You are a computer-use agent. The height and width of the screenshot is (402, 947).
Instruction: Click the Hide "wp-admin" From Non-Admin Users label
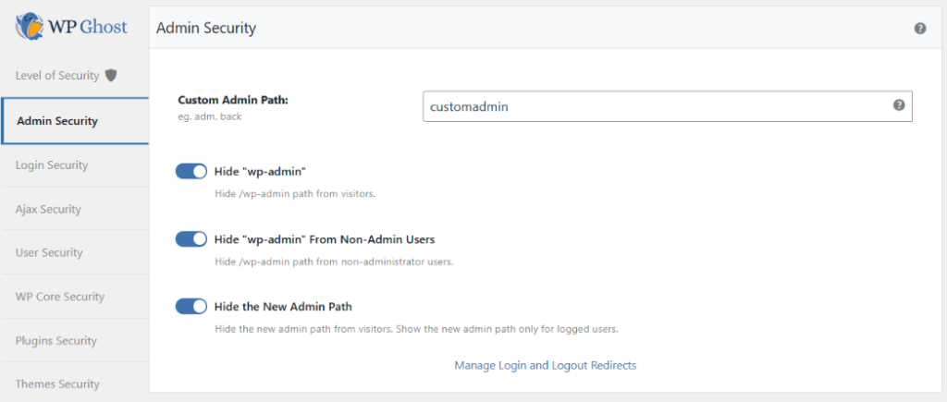[325, 239]
